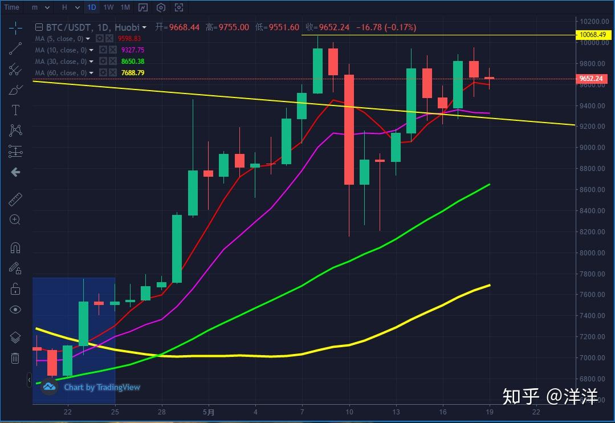Click the 5月 date label on time axis
Screen dimensions: 615x423
tap(209, 412)
